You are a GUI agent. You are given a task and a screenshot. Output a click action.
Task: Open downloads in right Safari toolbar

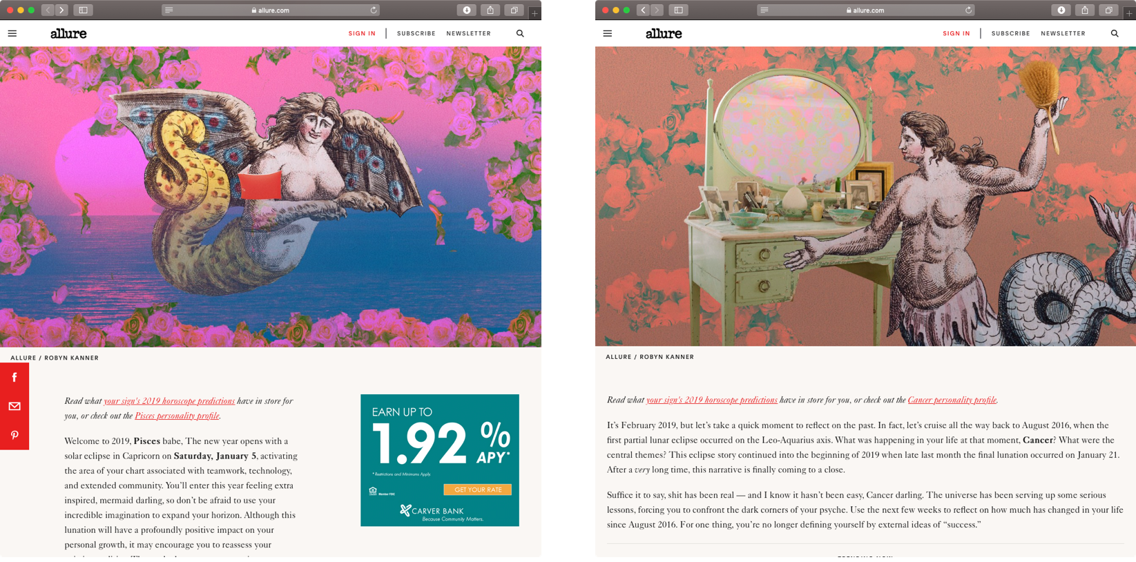[x=1061, y=10]
